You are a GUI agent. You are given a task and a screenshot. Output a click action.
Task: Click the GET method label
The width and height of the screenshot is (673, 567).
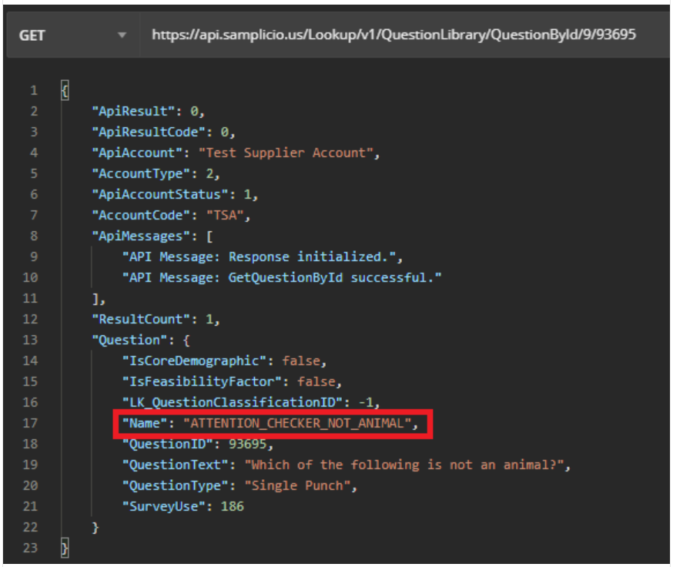point(32,35)
